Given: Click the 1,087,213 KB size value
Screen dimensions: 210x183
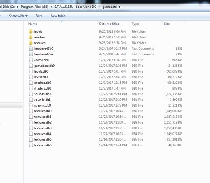Looking at the screenshot, I should (173, 117).
